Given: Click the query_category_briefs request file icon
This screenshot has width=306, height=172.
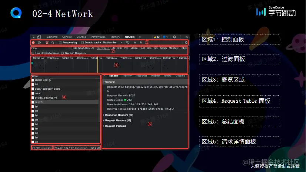Looking at the screenshot, I should 33,89.
